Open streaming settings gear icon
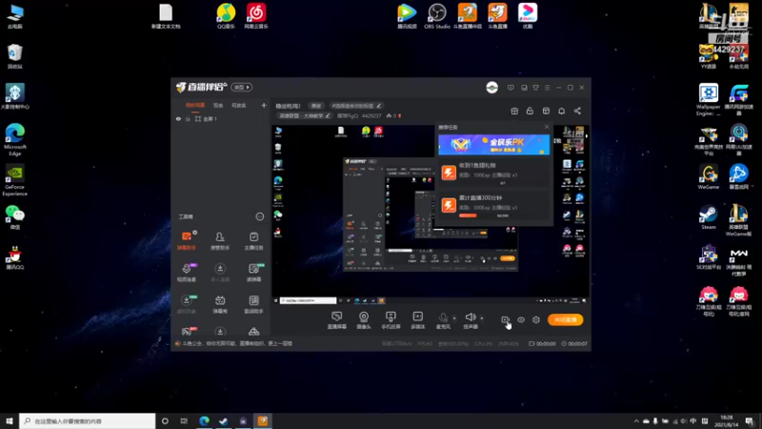Image resolution: width=762 pixels, height=429 pixels. coord(536,319)
